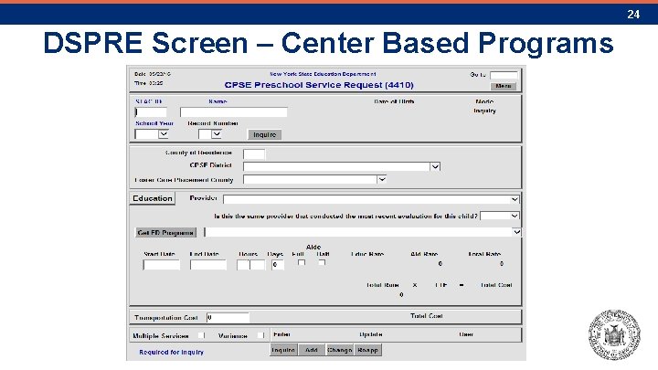
Task: Click the bottom Inquire button
Action: [283, 350]
